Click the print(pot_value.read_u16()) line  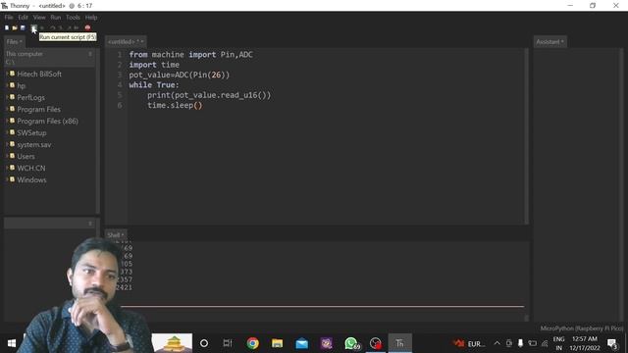click(x=209, y=95)
